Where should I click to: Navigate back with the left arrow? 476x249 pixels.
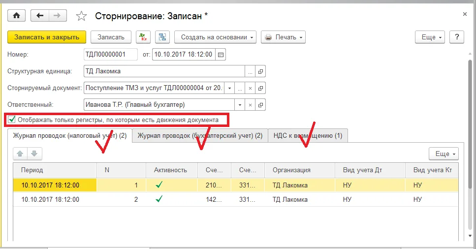pos(40,15)
